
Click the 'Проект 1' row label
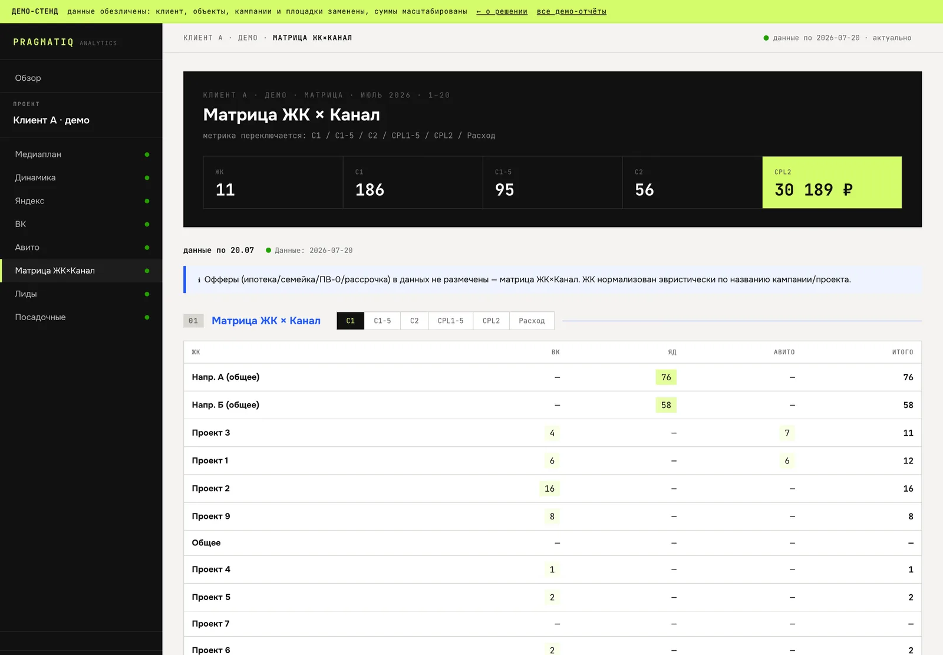[210, 460]
